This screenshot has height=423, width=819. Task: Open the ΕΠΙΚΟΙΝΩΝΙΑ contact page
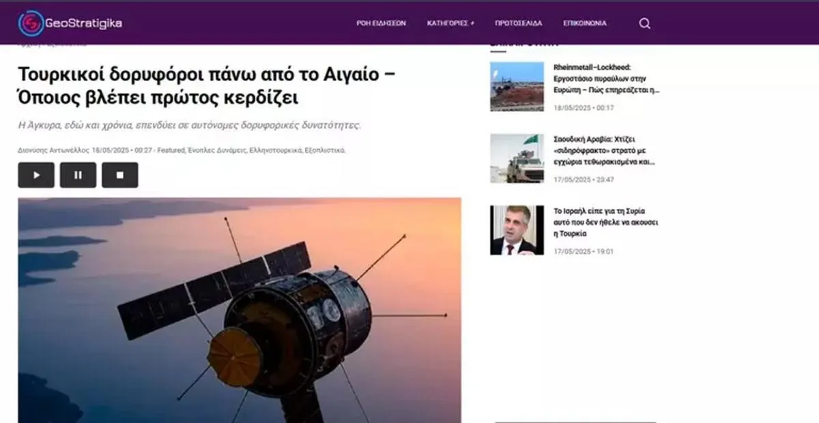[x=584, y=23]
